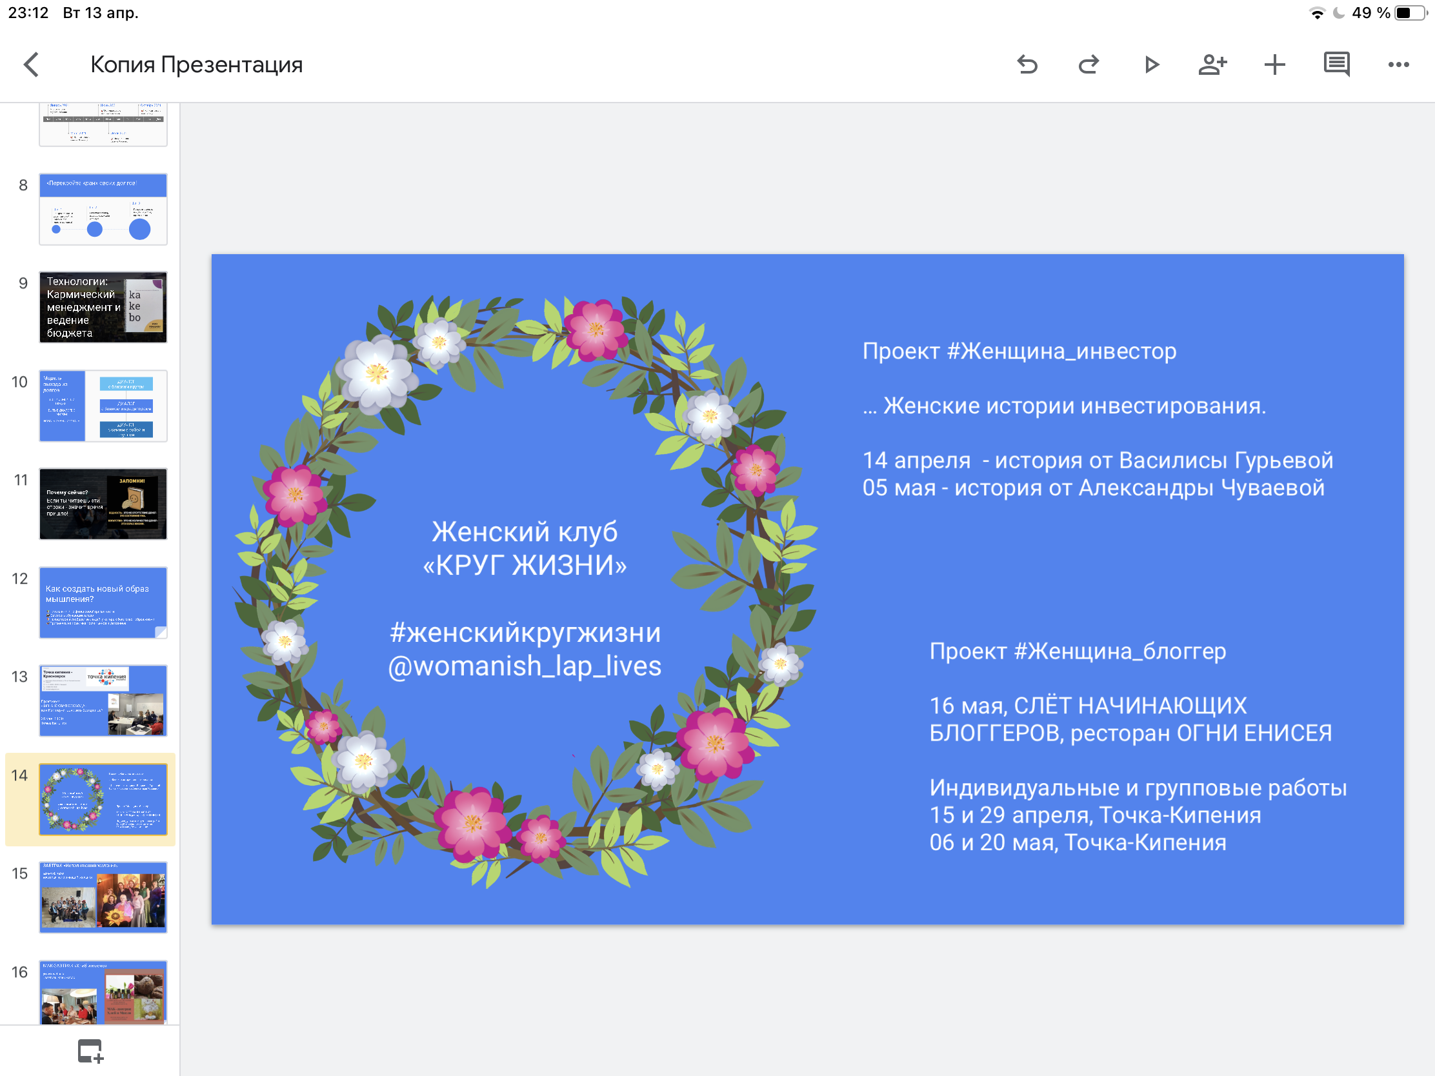Redo the last action

(x=1088, y=65)
